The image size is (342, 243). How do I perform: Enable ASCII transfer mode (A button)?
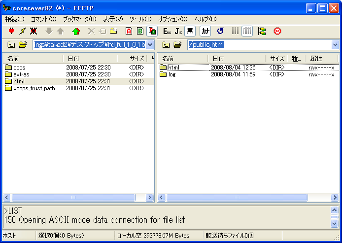click(129, 31)
